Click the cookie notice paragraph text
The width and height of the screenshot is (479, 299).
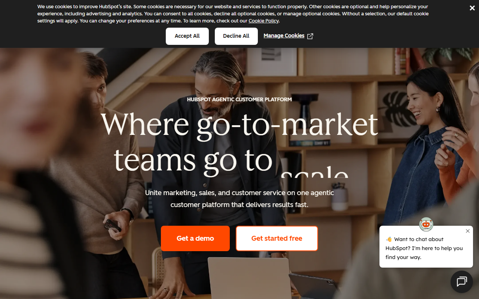pyautogui.click(x=233, y=14)
